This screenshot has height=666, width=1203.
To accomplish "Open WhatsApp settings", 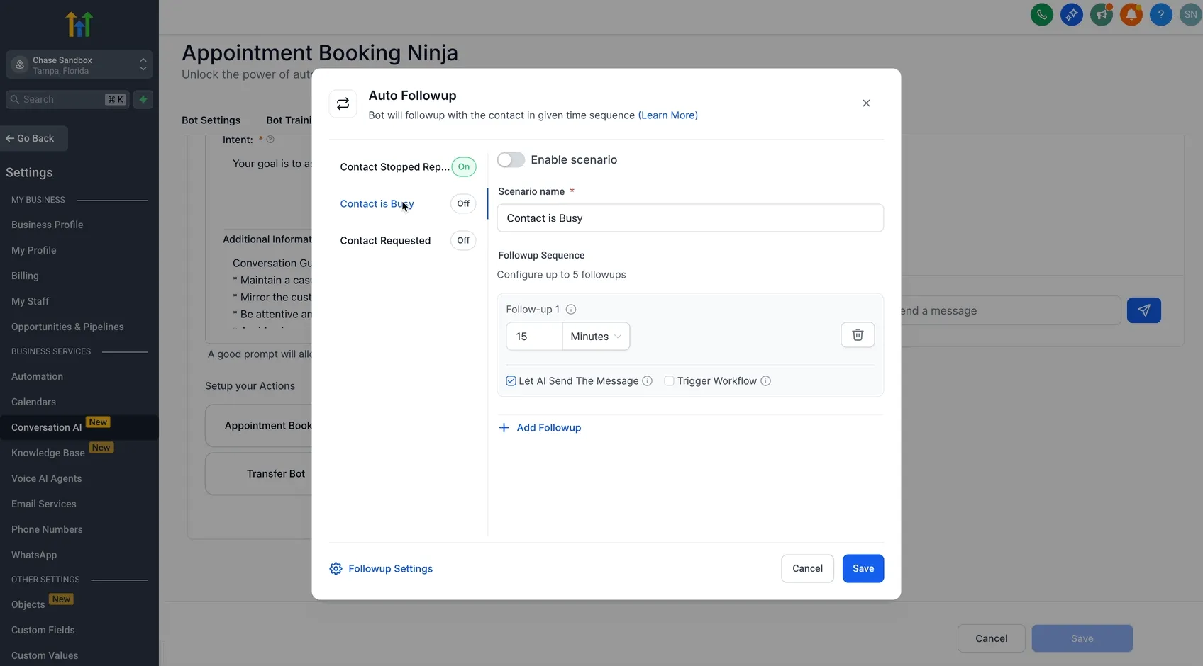I will (x=34, y=555).
